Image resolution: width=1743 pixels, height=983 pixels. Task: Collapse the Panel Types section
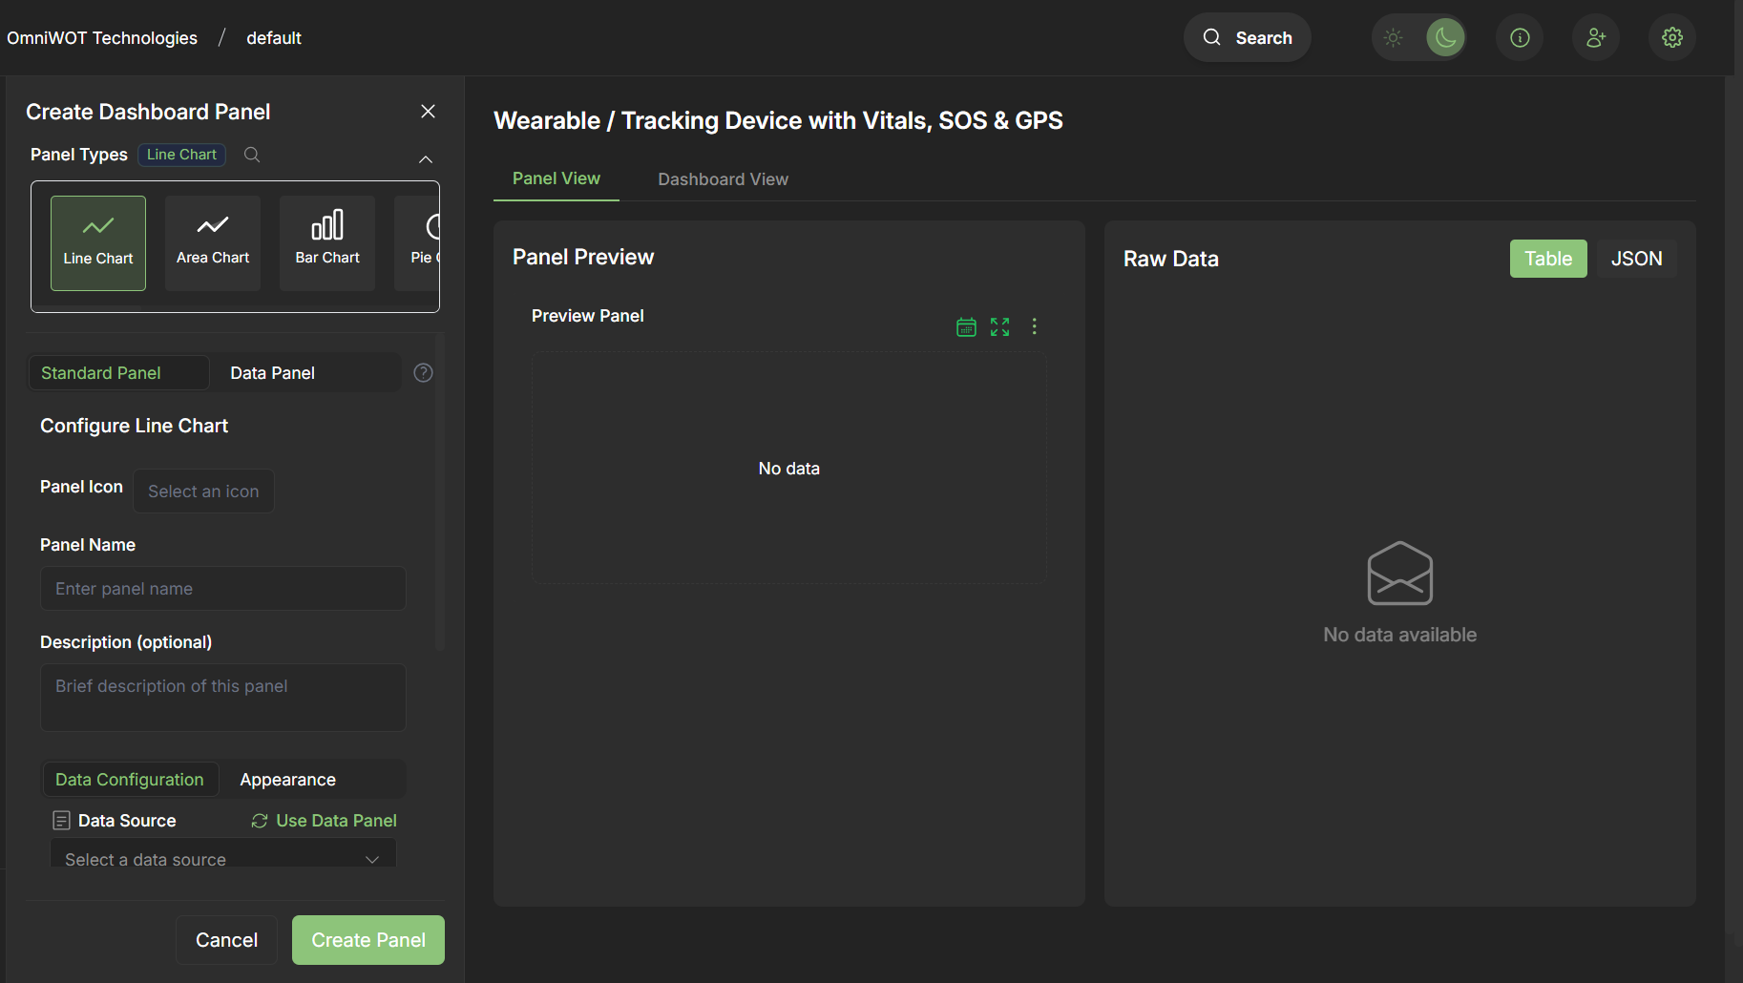pyautogui.click(x=426, y=159)
